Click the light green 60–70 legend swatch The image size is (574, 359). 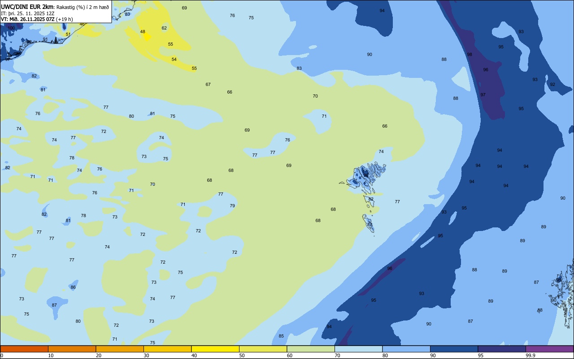pos(311,349)
